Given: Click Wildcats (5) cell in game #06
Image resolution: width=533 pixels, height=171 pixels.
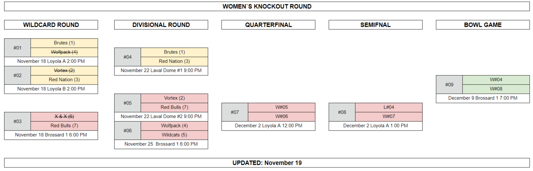Looking at the screenshot, I should click(174, 135).
